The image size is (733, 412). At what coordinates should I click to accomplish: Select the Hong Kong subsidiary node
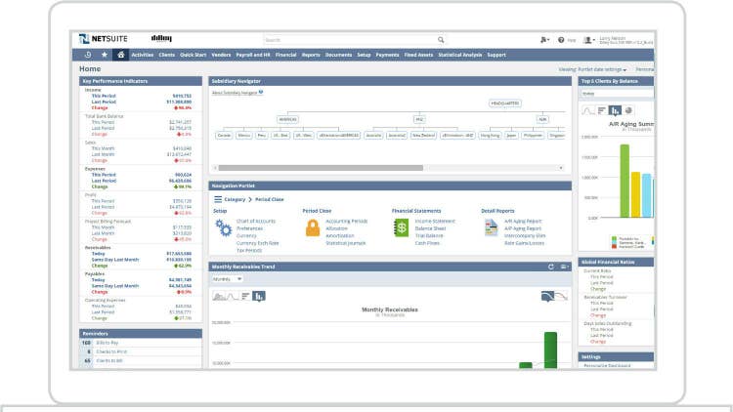[490, 135]
